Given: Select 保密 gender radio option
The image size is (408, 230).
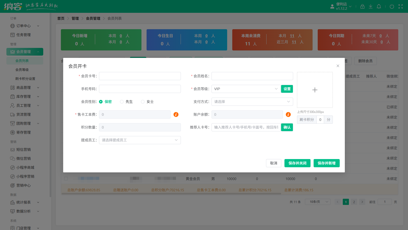Looking at the screenshot, I should point(101,102).
